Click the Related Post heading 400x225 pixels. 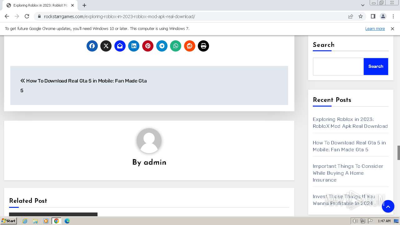[x=28, y=201]
